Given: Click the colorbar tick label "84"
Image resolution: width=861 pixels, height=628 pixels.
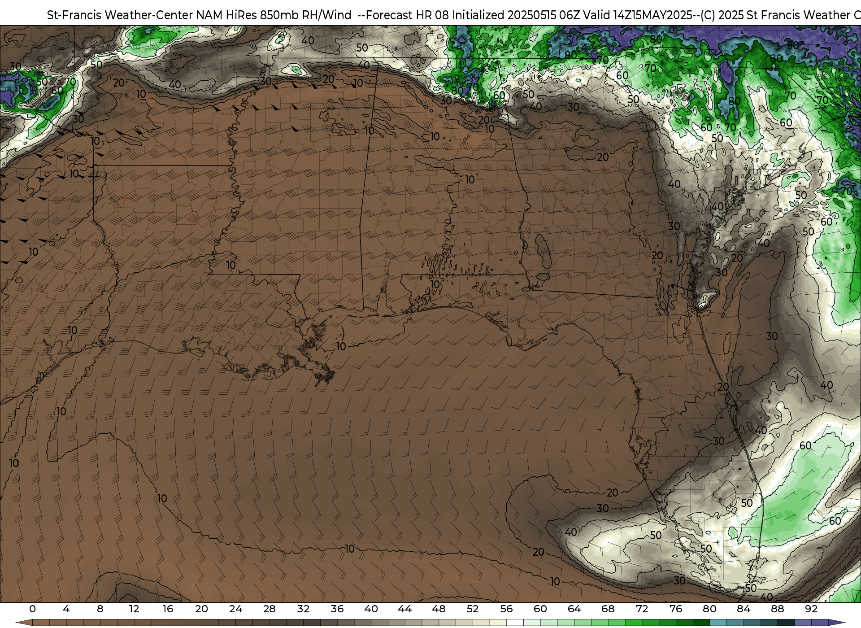Looking at the screenshot, I should coord(744,609).
